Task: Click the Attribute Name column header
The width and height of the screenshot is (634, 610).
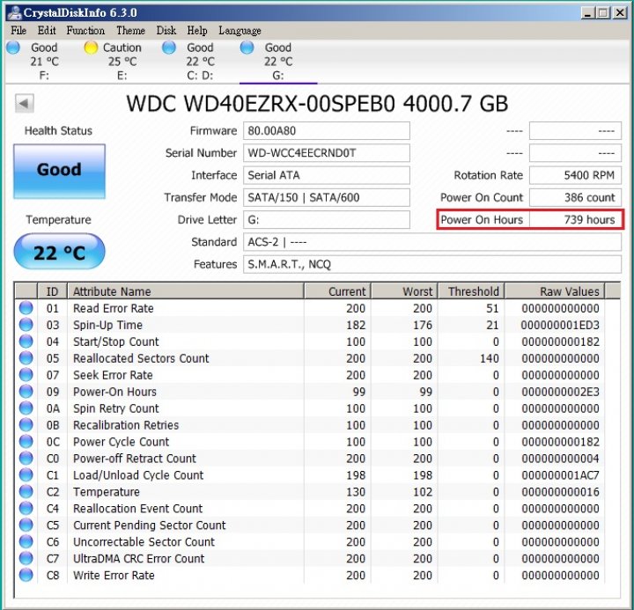Action: pos(186,291)
